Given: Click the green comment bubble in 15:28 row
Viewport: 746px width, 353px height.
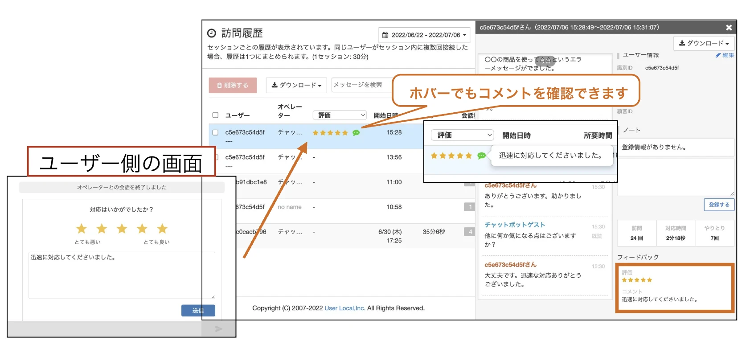Looking at the screenshot, I should (x=356, y=133).
